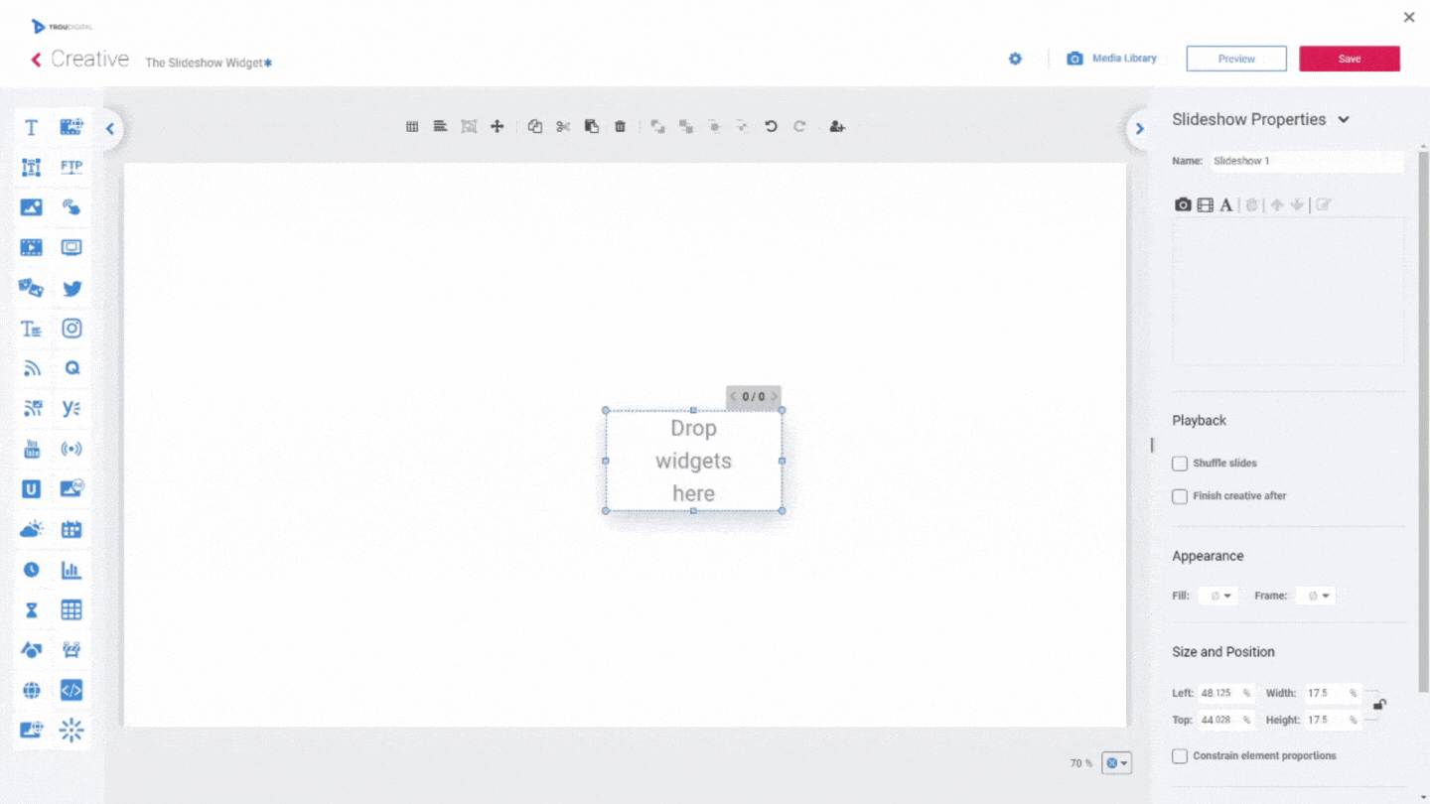1430x804 pixels.
Task: Open the Media Library
Action: click(1111, 58)
